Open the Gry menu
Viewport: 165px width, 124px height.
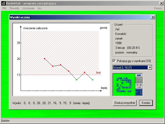tap(39, 8)
